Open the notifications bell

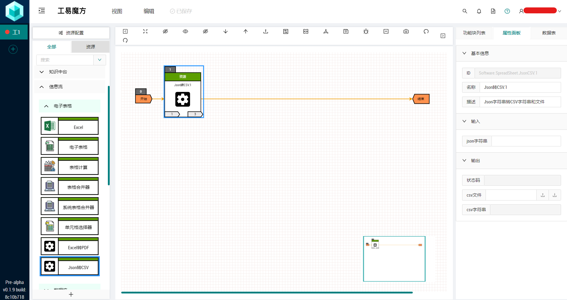[479, 11]
